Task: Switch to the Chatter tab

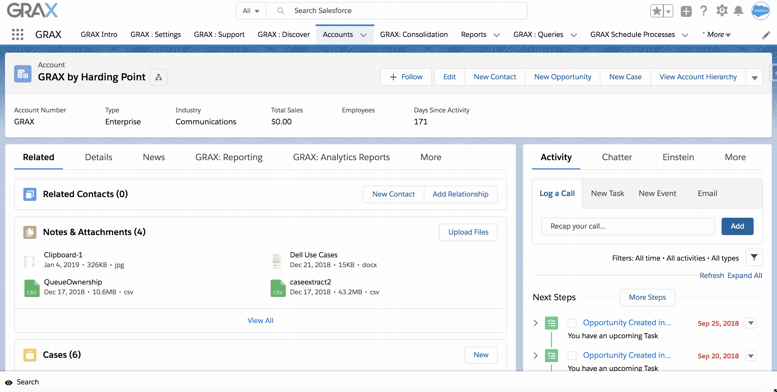Action: pos(617,157)
